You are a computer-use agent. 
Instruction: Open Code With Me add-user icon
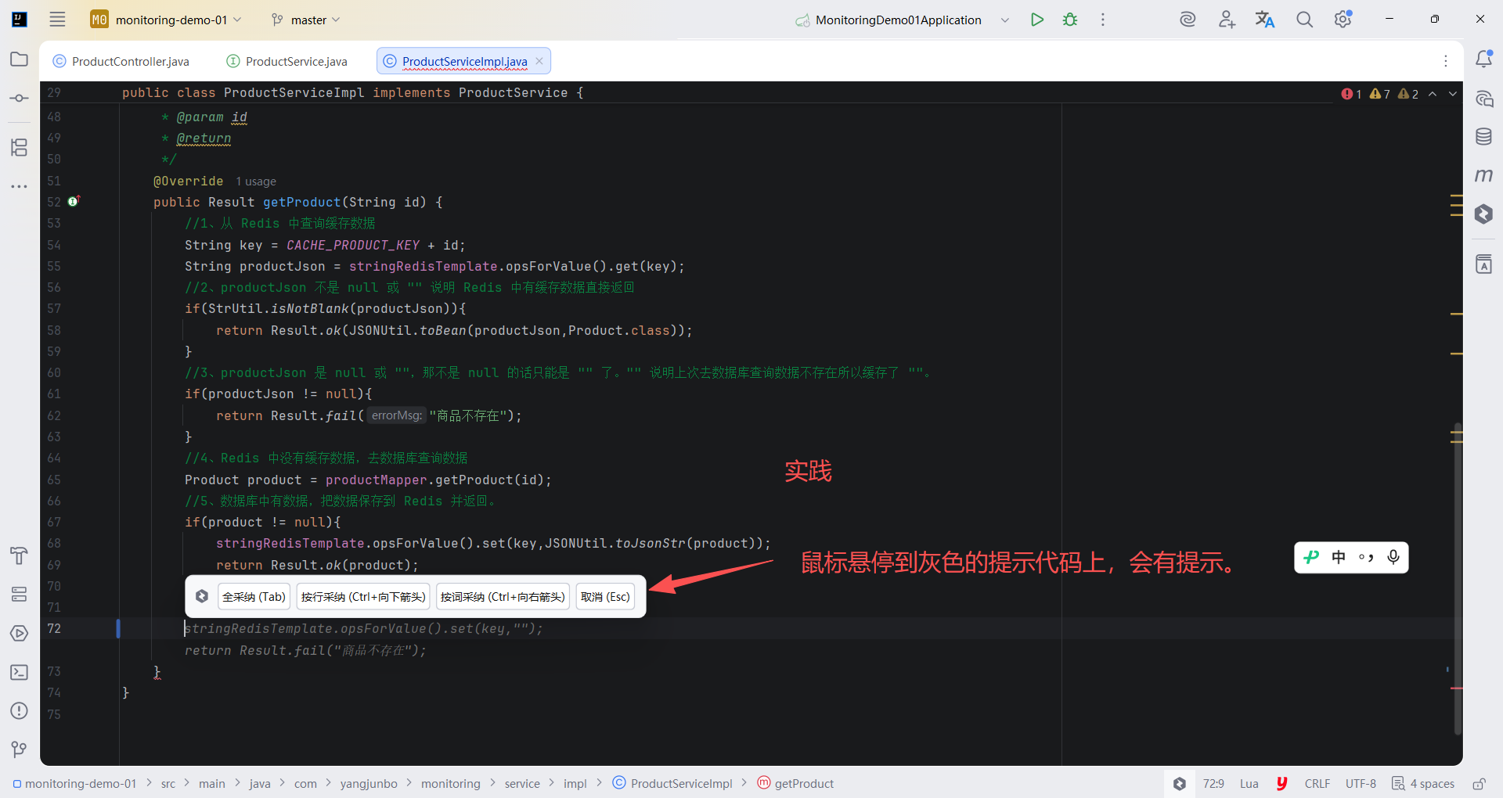[1227, 20]
